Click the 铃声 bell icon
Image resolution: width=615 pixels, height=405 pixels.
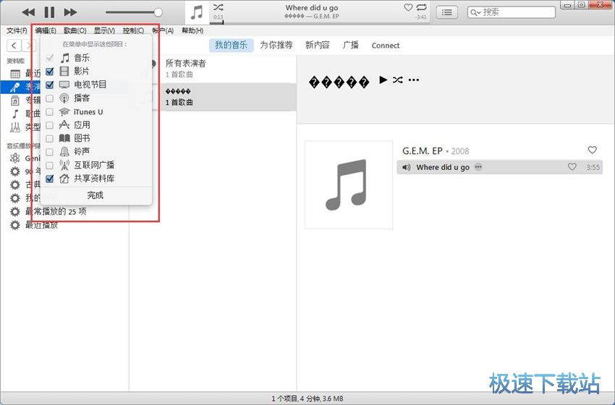point(64,151)
